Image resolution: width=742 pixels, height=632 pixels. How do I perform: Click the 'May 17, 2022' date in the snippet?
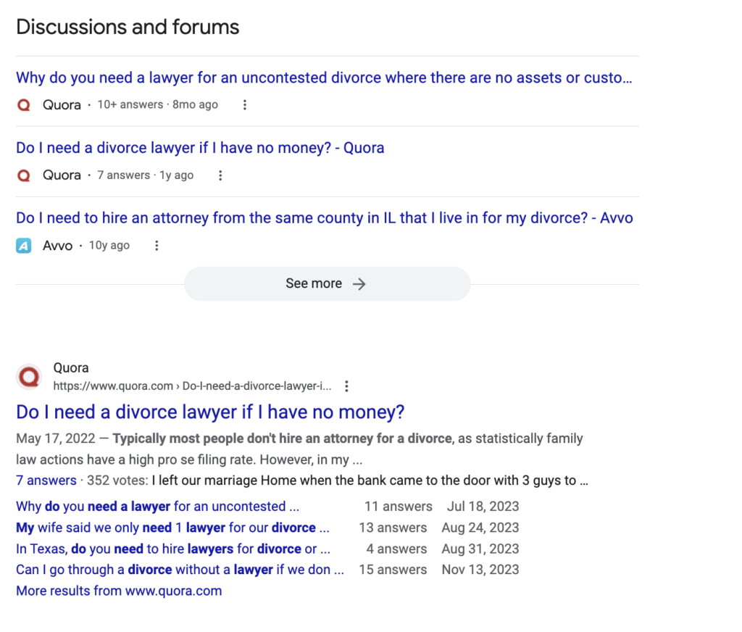56,439
